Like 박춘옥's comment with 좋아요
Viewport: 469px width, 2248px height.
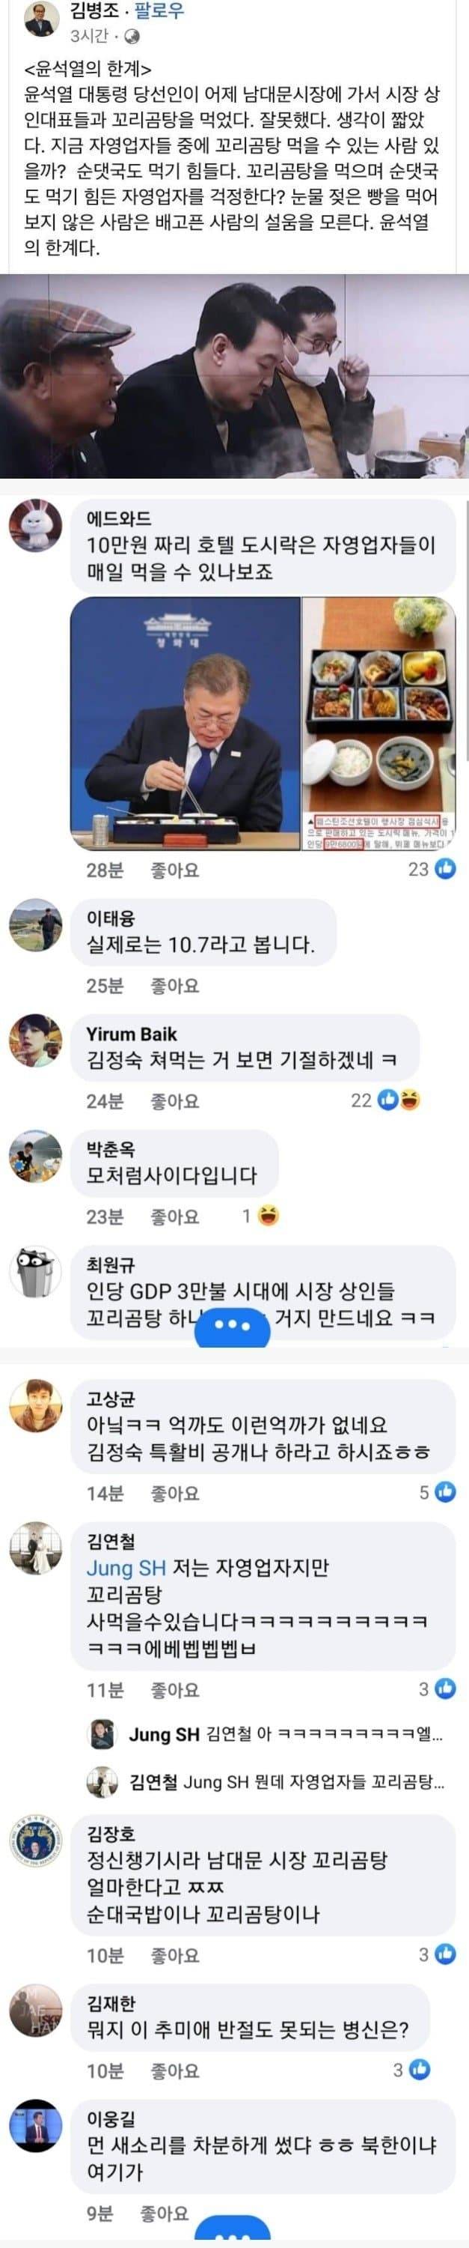click(x=174, y=1217)
